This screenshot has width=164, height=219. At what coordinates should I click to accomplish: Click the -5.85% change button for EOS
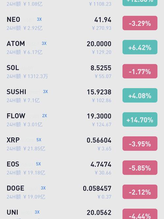(x=140, y=168)
